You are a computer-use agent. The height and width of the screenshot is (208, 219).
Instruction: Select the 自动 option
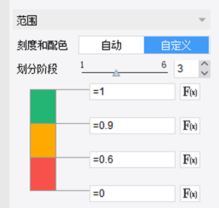[111, 45]
